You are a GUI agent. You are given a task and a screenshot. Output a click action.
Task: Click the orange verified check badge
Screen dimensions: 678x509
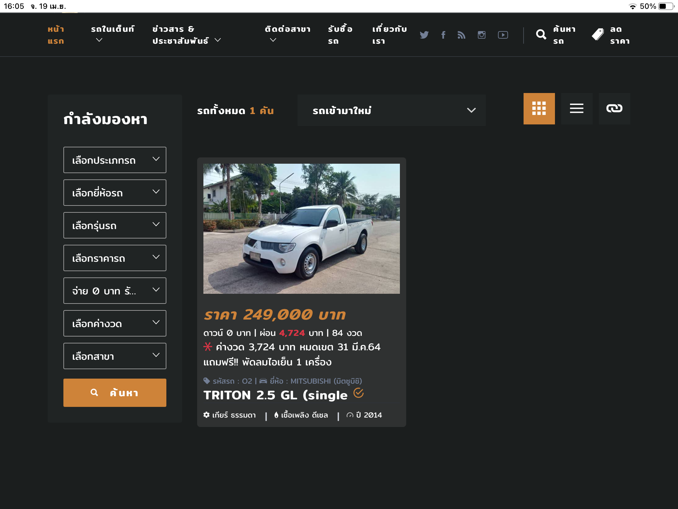coord(358,393)
